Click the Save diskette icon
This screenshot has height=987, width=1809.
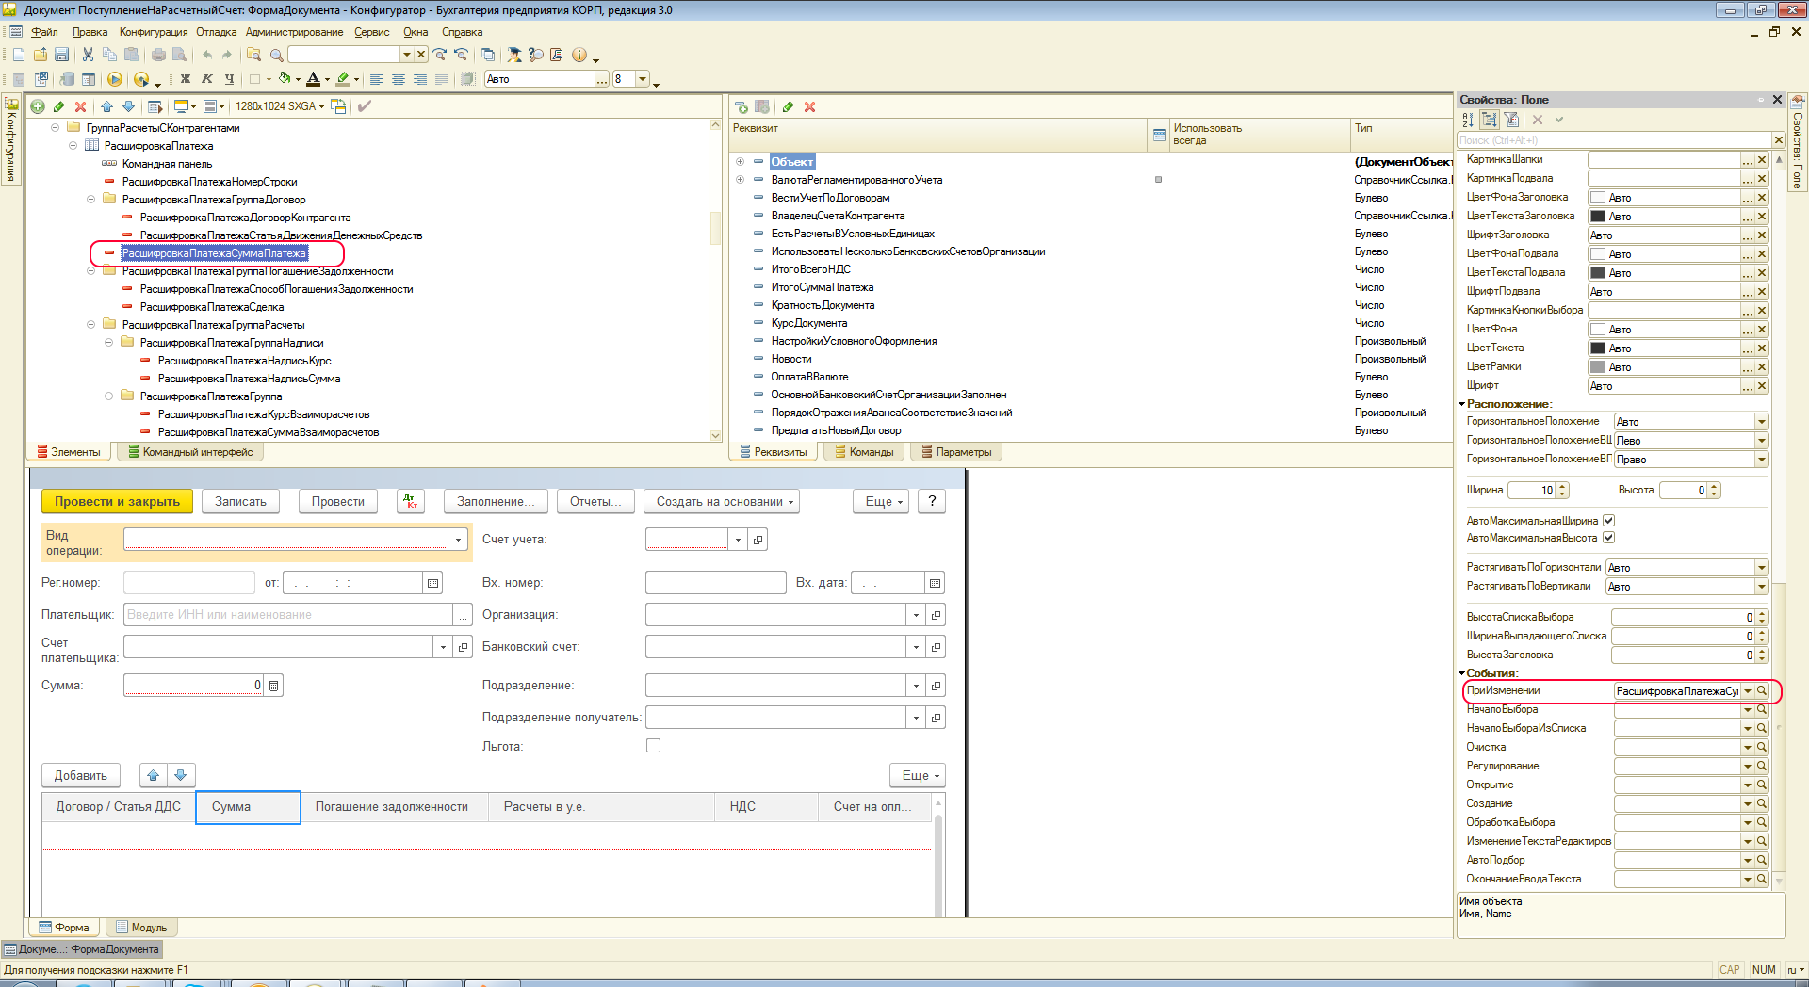pos(61,55)
